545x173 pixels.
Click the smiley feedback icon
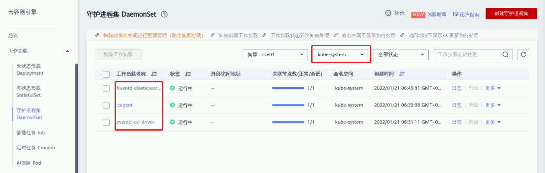click(x=388, y=13)
